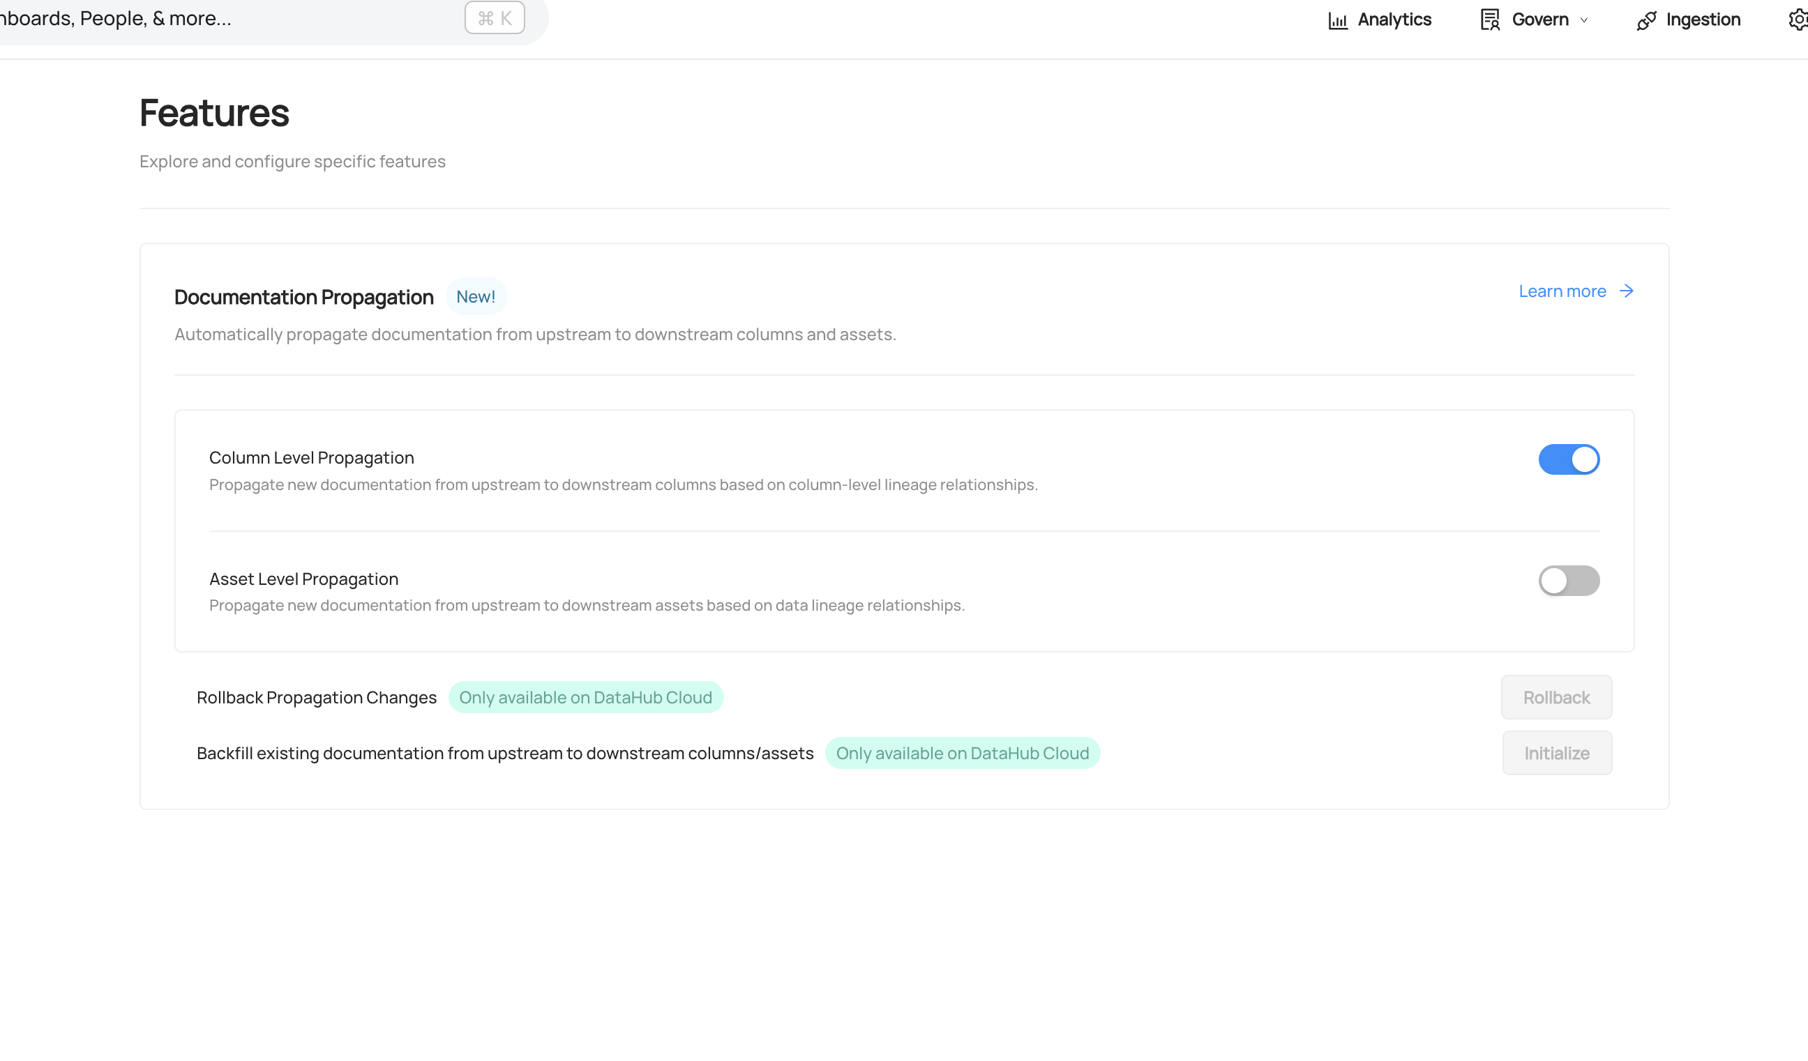1808x1061 pixels.
Task: Click the Command K shortcut badge
Action: point(495,18)
